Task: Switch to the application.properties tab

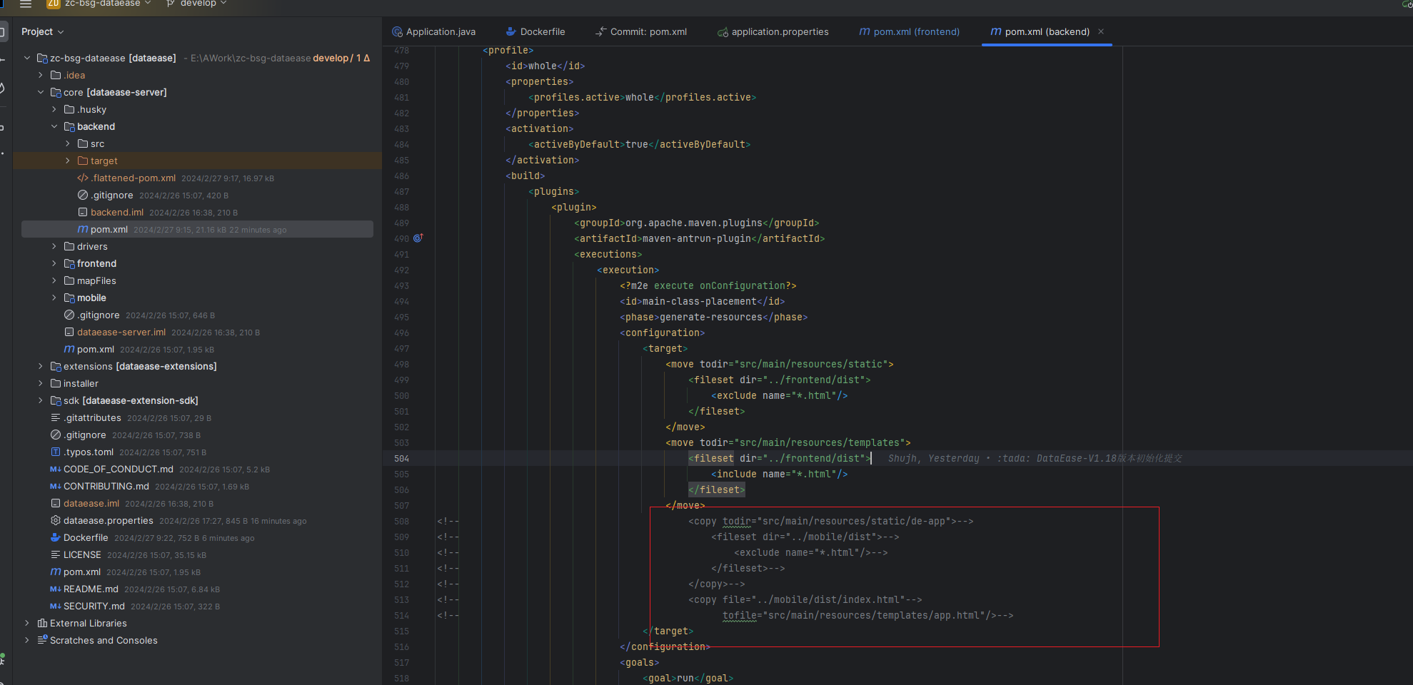Action: pyautogui.click(x=773, y=31)
